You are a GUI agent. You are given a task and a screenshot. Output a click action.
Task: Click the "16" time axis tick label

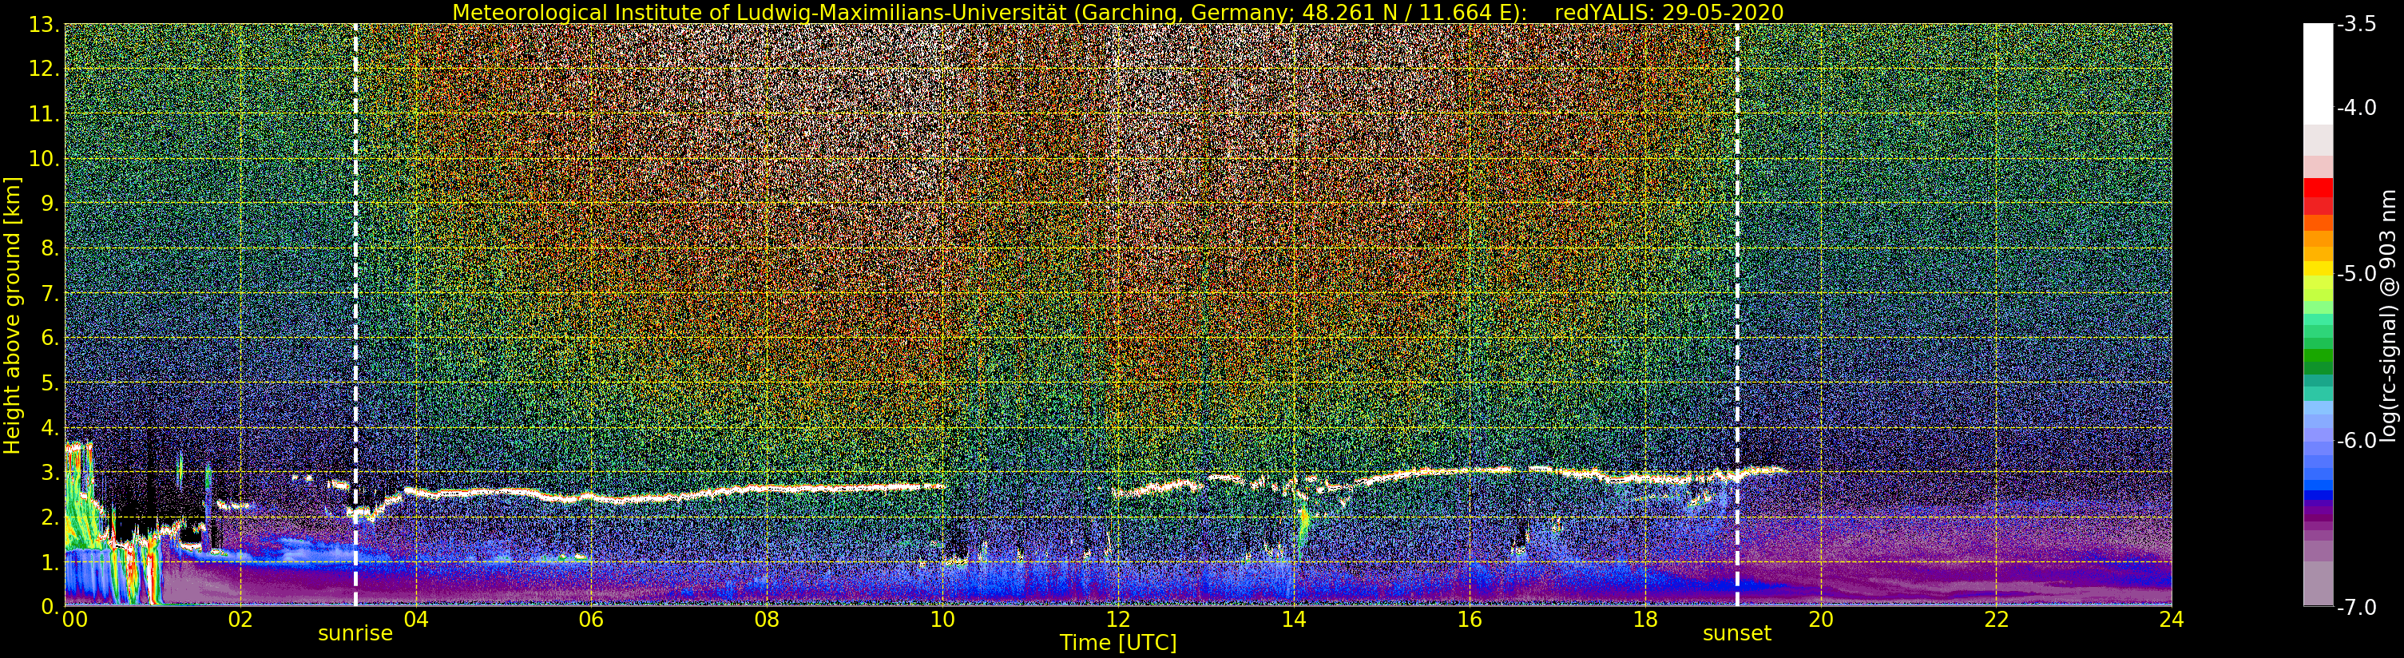[1469, 619]
